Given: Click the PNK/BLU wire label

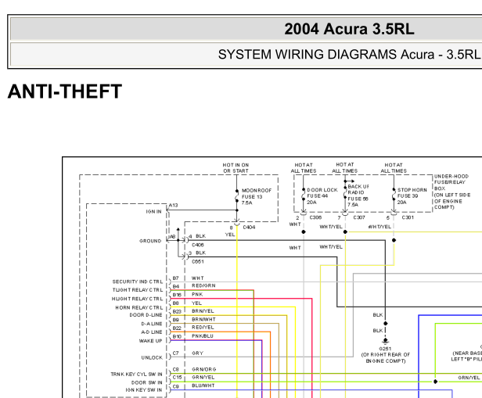Looking at the screenshot, I should (x=202, y=336).
